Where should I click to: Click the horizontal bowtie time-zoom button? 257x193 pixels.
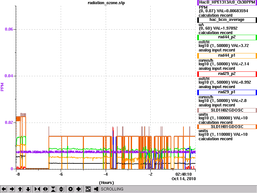[37, 189]
